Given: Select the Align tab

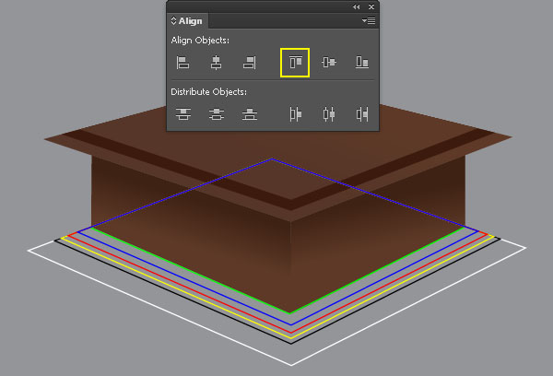Looking at the screenshot, I should tap(190, 21).
